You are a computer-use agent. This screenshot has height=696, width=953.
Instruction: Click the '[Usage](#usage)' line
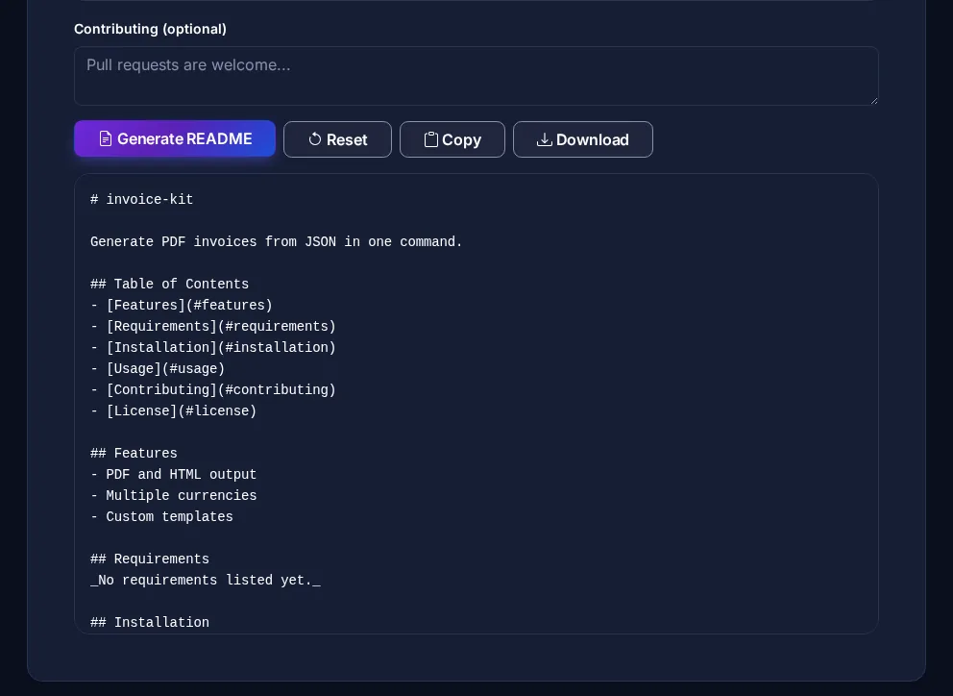point(158,369)
